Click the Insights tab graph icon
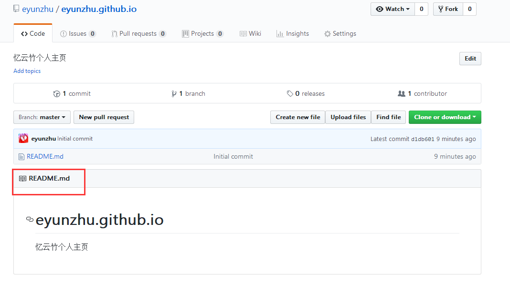 click(x=280, y=34)
